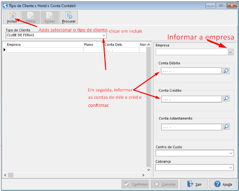Click the greyed-out Editar toolbar button
This screenshot has width=239, height=191.
[x=31, y=18]
